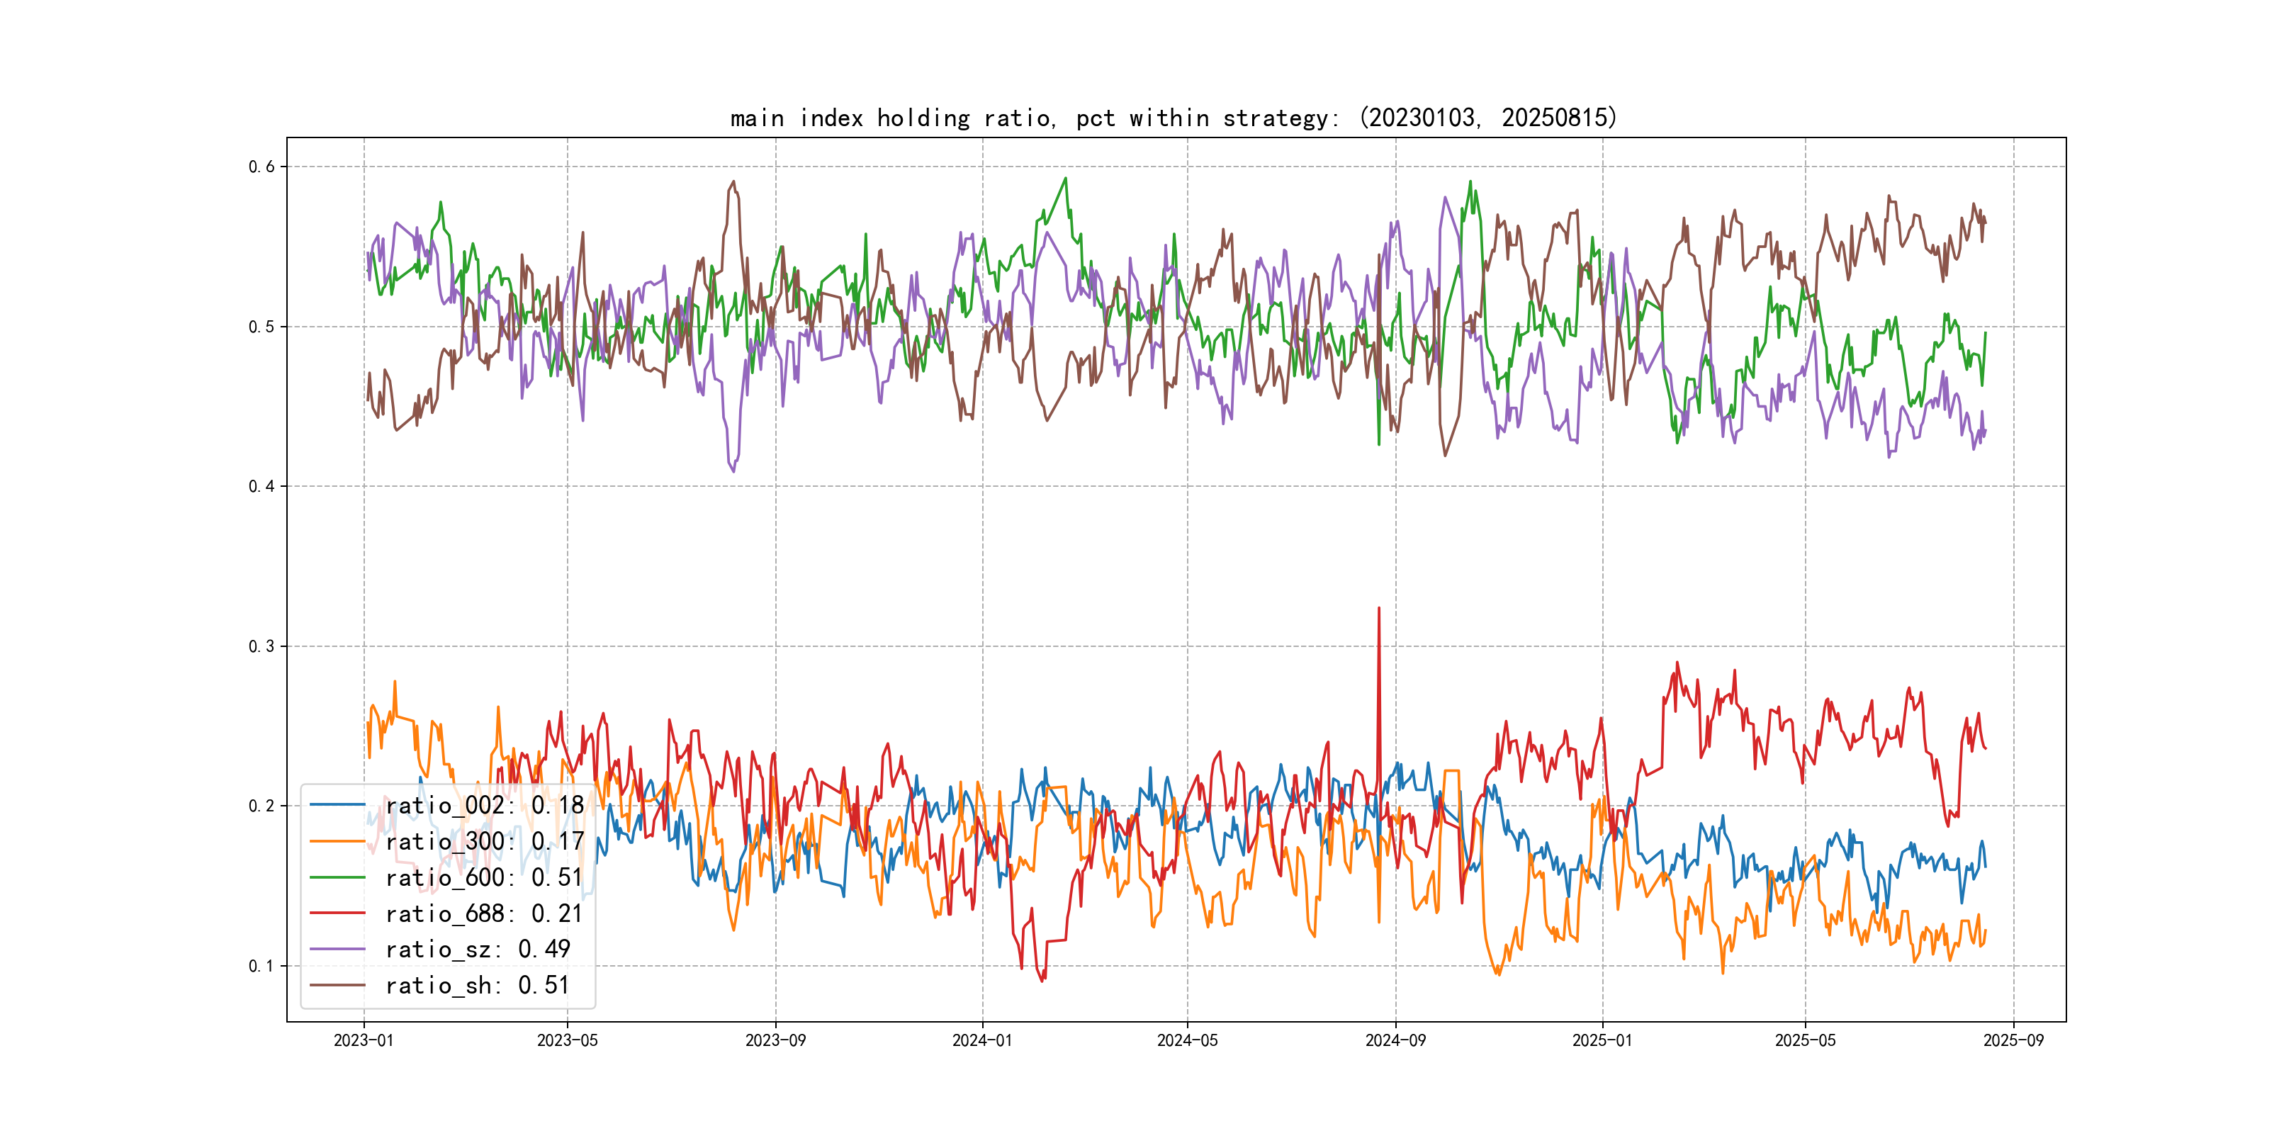Click the 0.1 y-axis tick label
2296x1148 pixels.
(x=261, y=965)
